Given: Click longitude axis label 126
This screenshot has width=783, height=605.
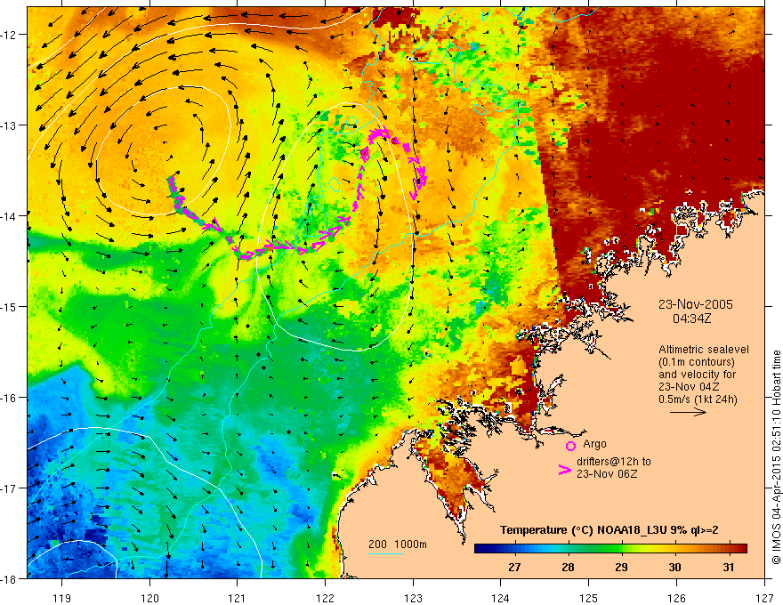Looking at the screenshot, I should pyautogui.click(x=676, y=598).
